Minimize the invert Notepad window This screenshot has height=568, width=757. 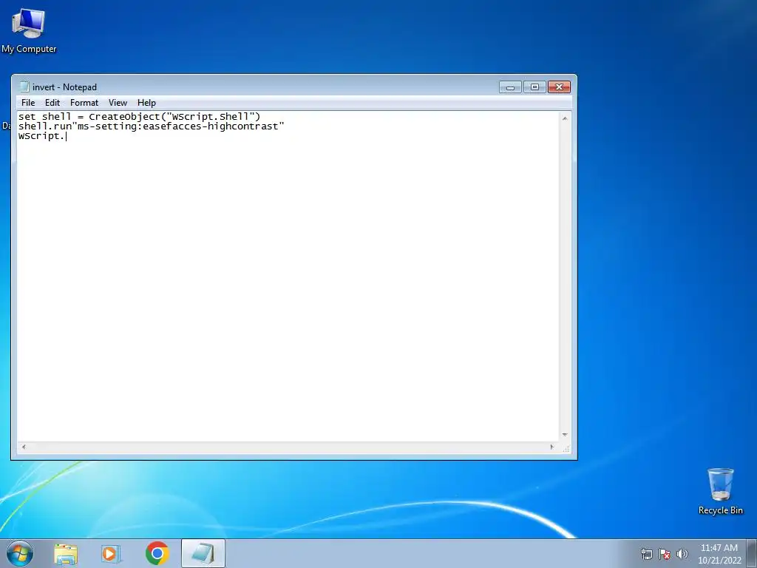[510, 87]
